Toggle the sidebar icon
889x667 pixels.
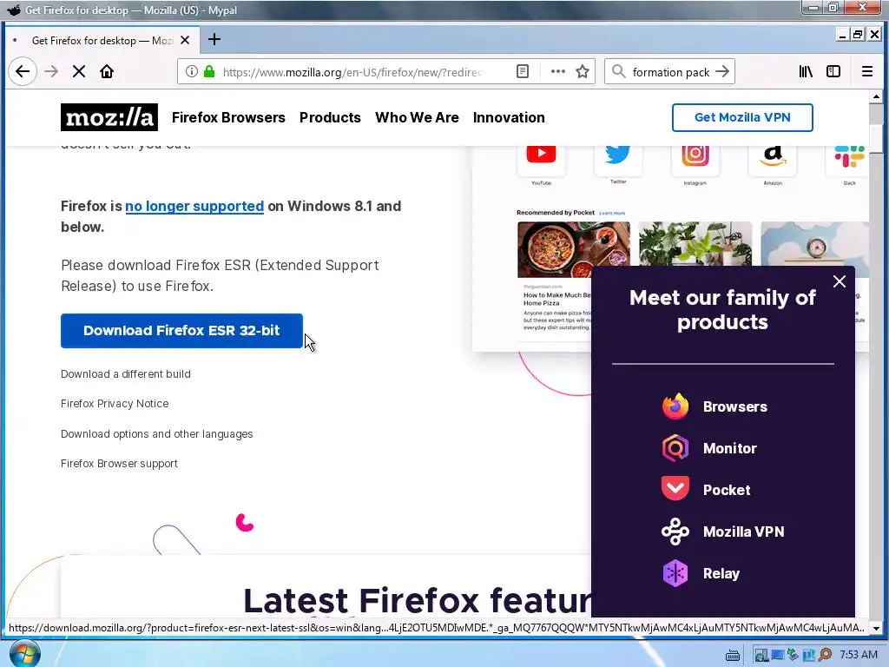[x=833, y=71]
